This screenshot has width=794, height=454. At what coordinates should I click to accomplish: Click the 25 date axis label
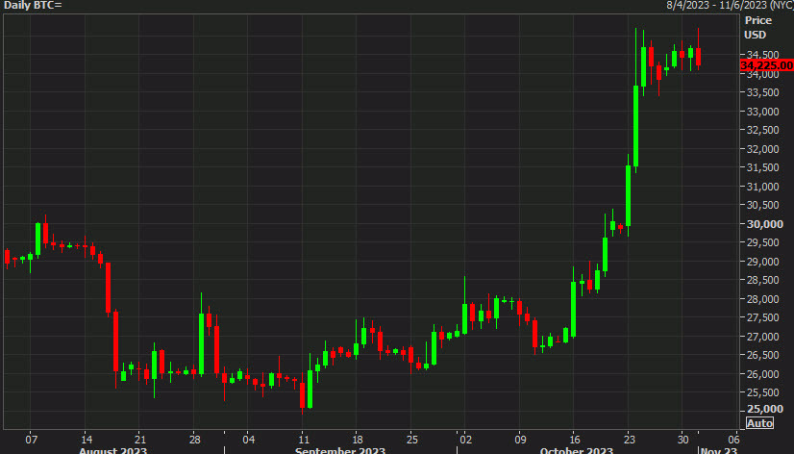click(x=412, y=440)
